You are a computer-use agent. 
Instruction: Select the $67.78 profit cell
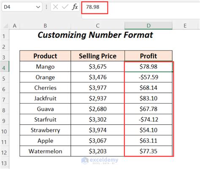[x=149, y=109]
